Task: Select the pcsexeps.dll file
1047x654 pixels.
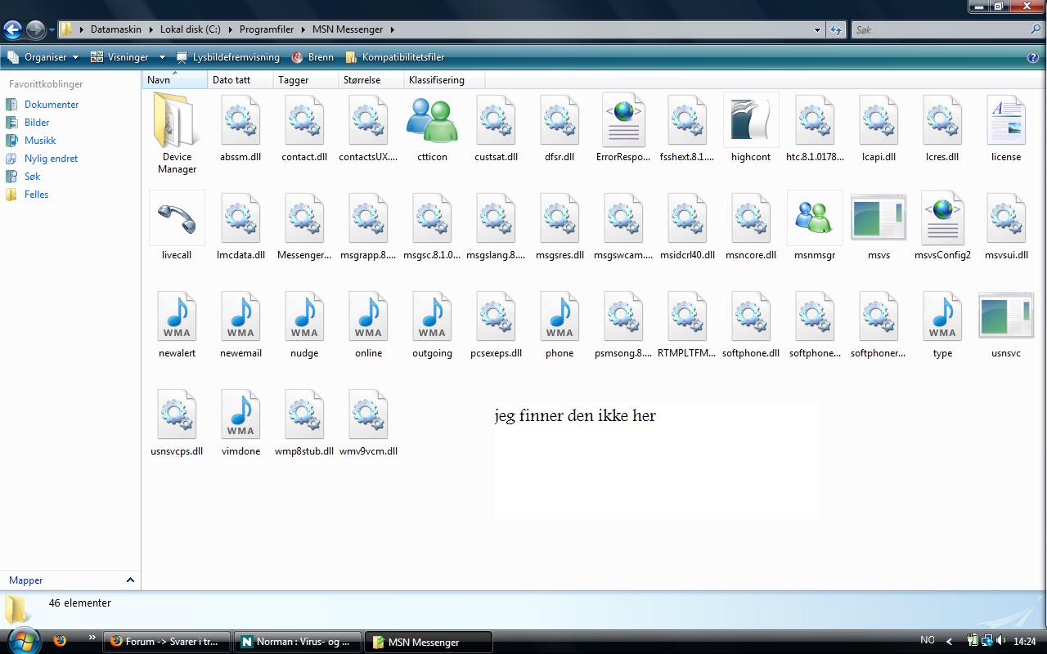Action: (496, 317)
